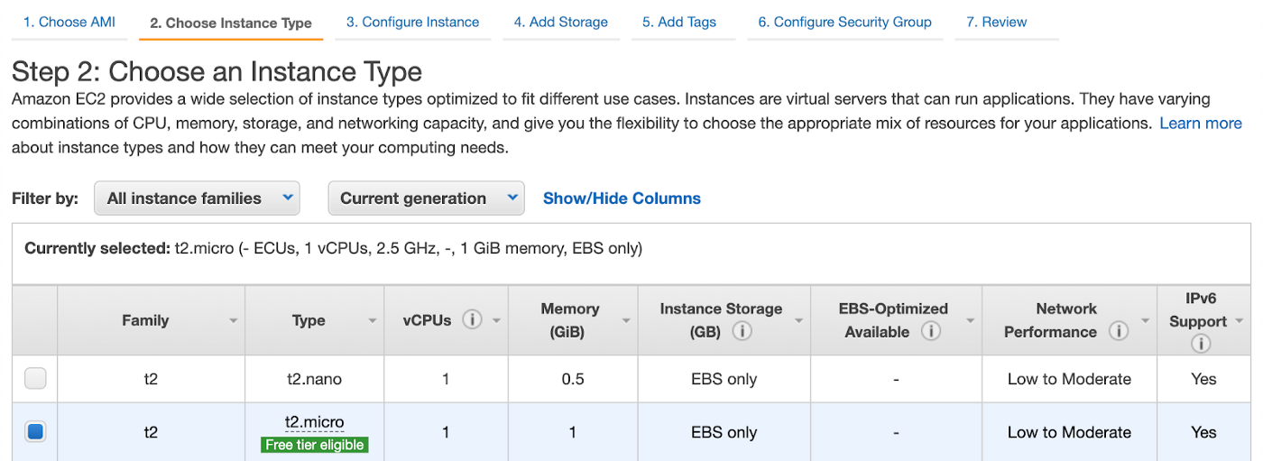Screen dimensions: 1263x461
Task: Click the Free tier eligible badge
Action: [x=315, y=445]
